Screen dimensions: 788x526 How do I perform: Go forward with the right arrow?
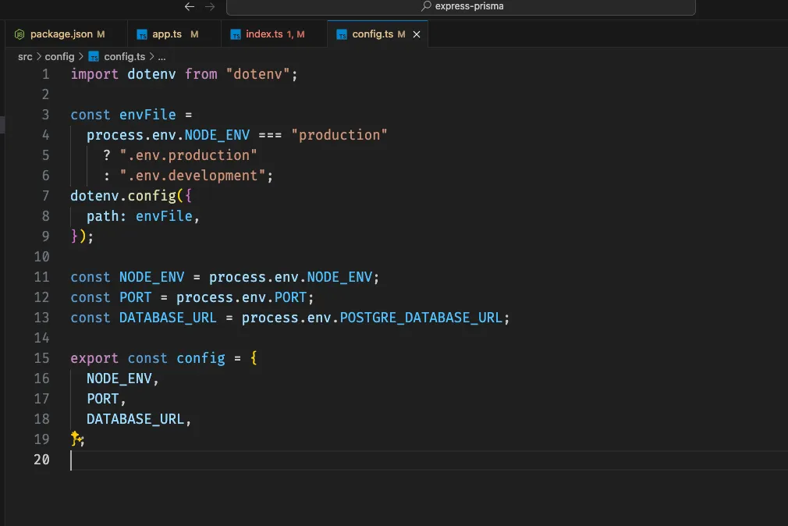point(210,6)
